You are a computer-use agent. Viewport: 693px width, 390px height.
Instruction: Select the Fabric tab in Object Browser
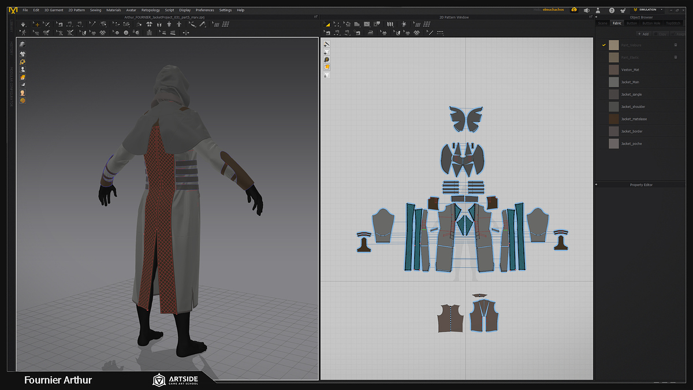point(617,23)
